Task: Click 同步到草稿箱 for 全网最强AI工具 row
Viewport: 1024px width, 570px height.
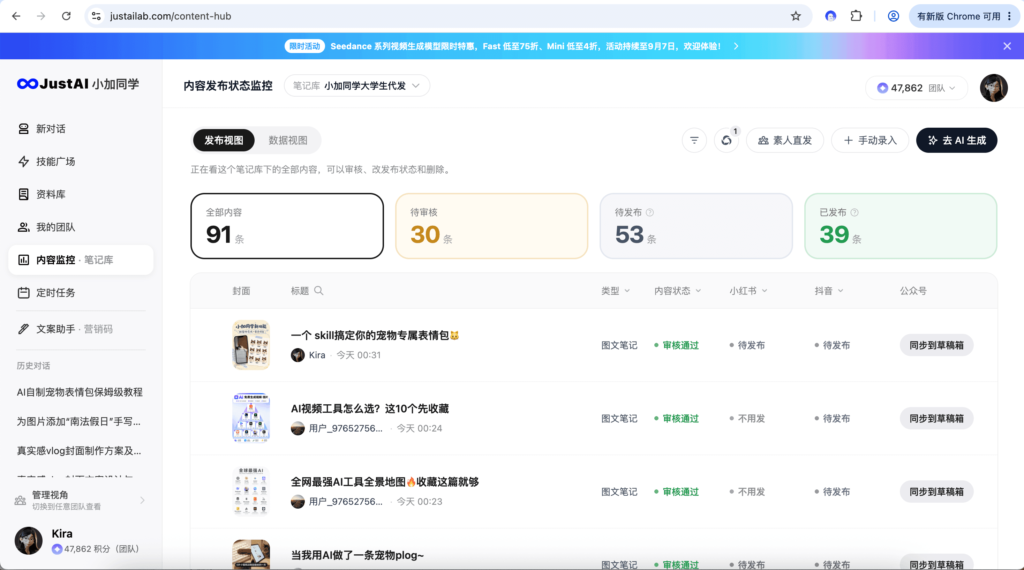Action: (936, 491)
